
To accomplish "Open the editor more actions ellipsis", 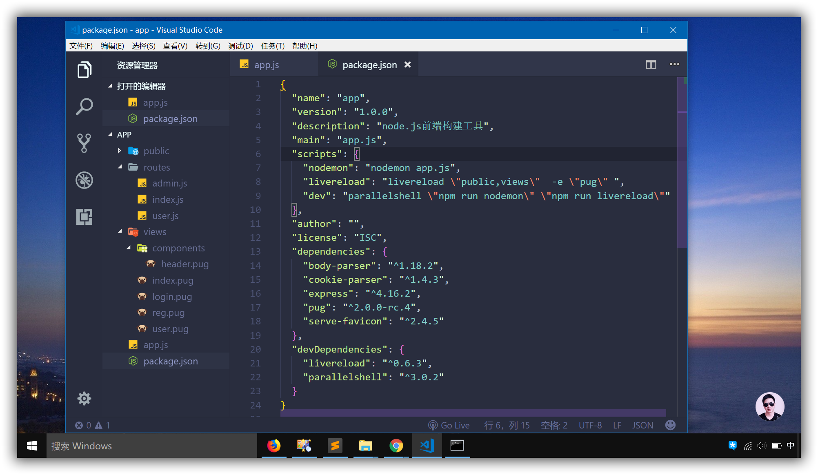I will tap(674, 64).
